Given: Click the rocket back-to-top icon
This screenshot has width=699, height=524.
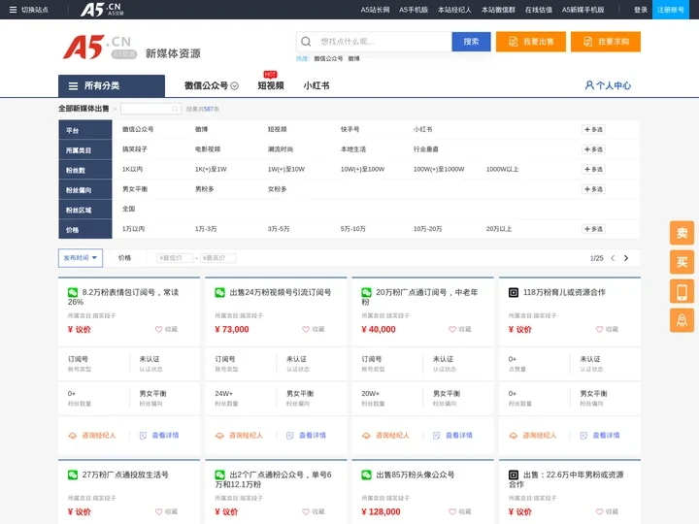Looking at the screenshot, I should click(682, 320).
